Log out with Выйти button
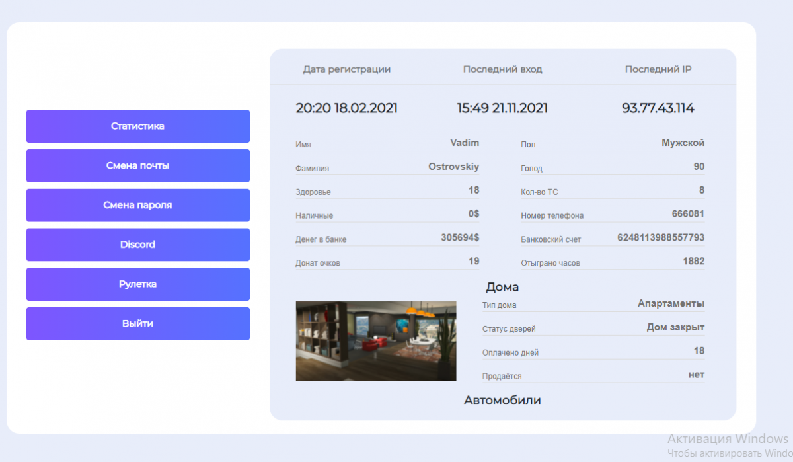This screenshot has width=793, height=462. [137, 324]
